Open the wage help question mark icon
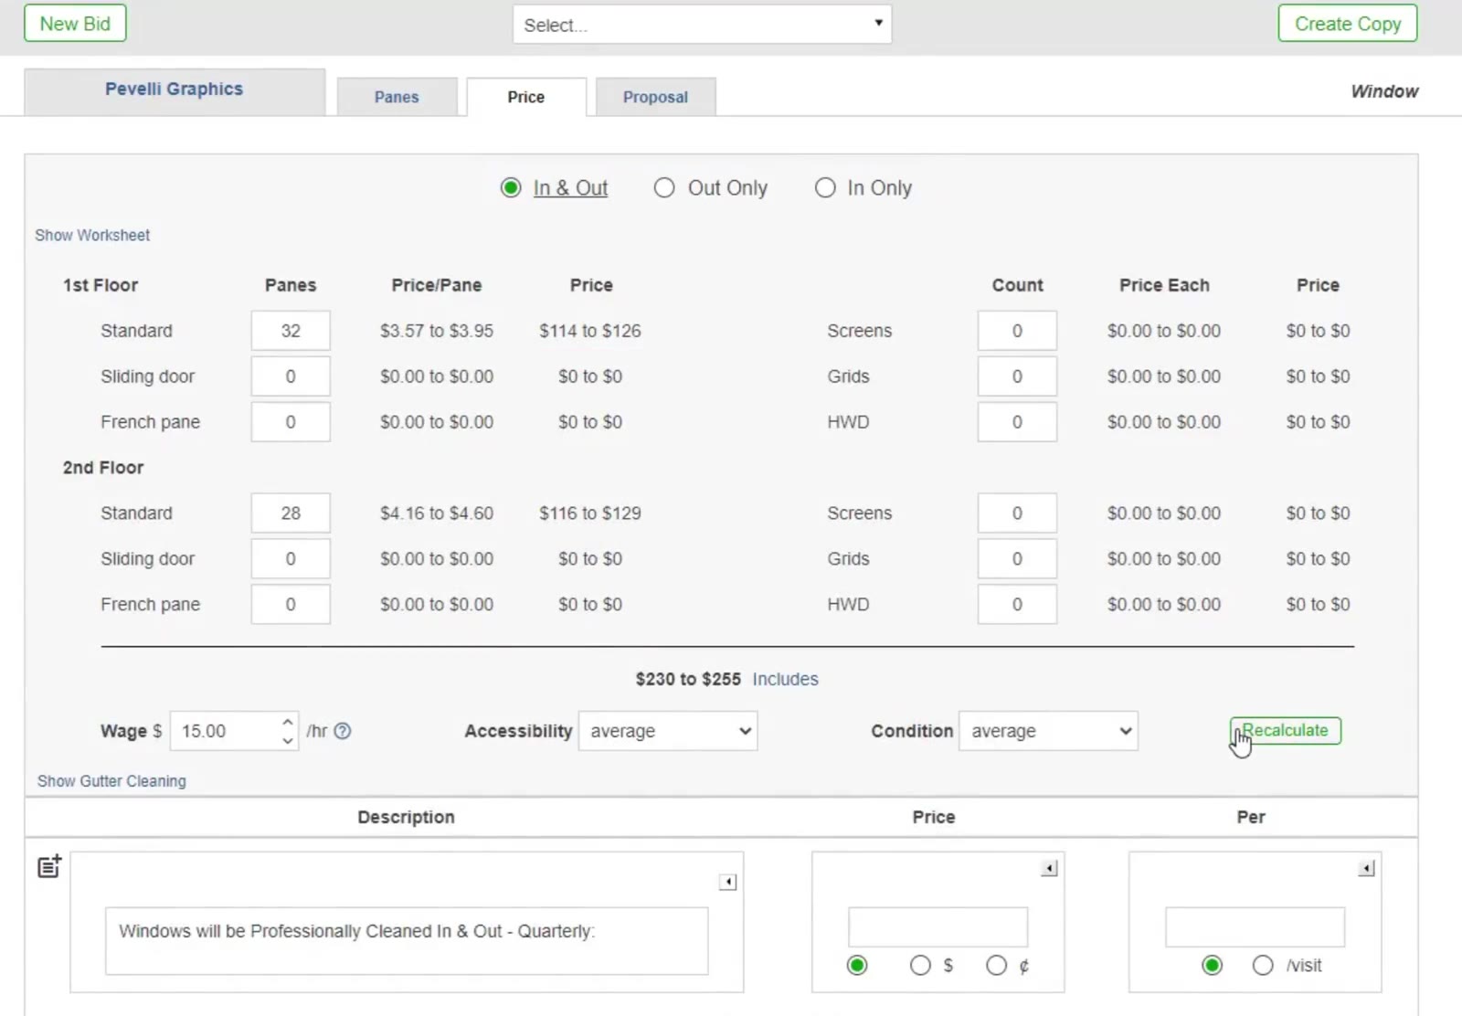Screen dimensions: 1462x1016 click(343, 731)
